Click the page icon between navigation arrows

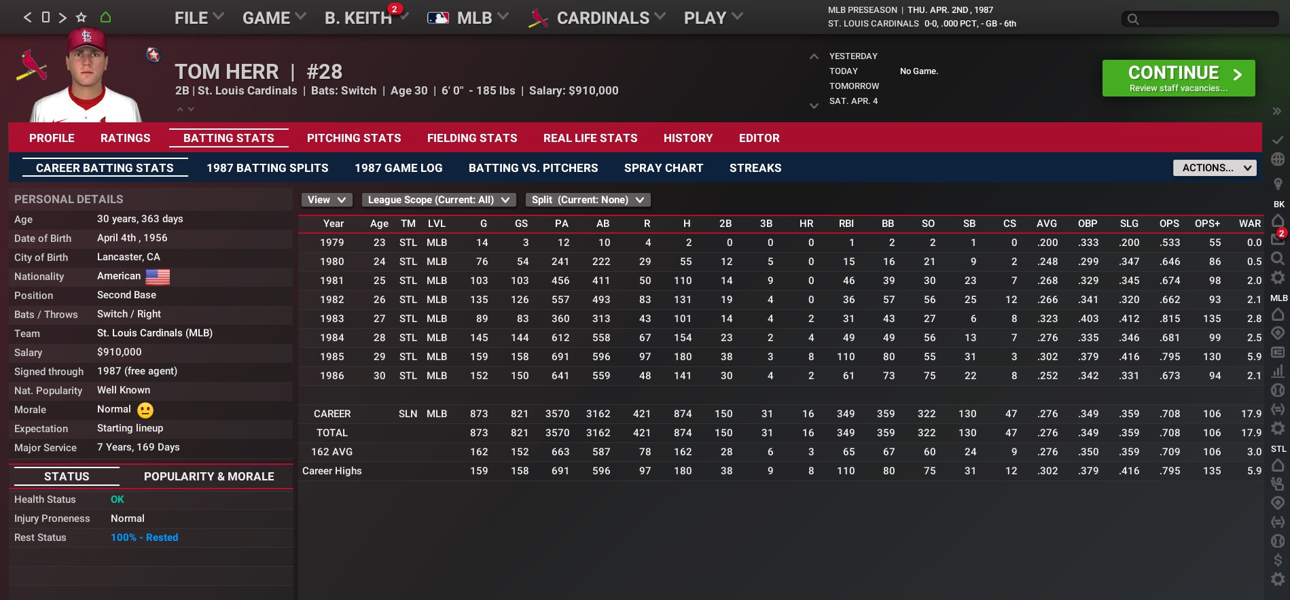[46, 18]
